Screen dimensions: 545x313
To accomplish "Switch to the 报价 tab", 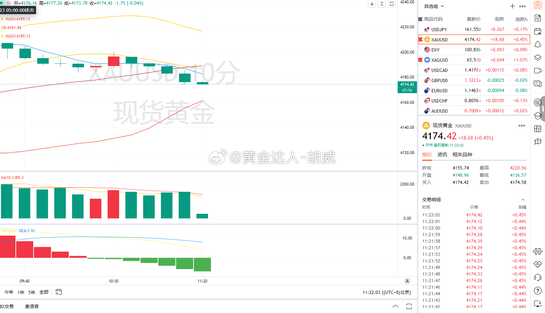I will click(x=427, y=155).
